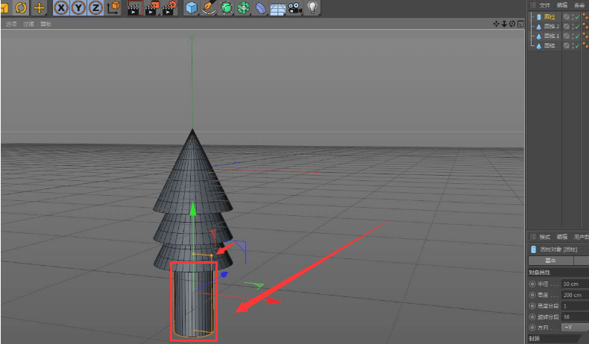Disable the green check for 圆锥.2

pos(577,27)
